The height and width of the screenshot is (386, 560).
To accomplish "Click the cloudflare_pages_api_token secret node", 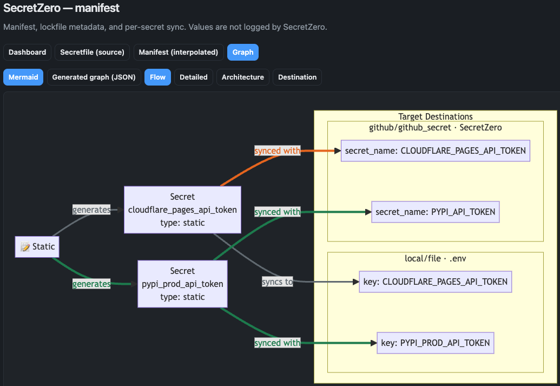I will (182, 210).
